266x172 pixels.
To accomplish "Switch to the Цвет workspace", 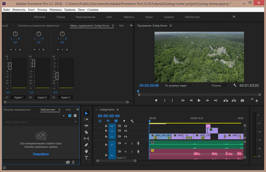I will point(109,17).
